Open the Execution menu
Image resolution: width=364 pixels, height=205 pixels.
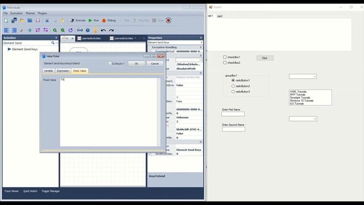pos(16,13)
